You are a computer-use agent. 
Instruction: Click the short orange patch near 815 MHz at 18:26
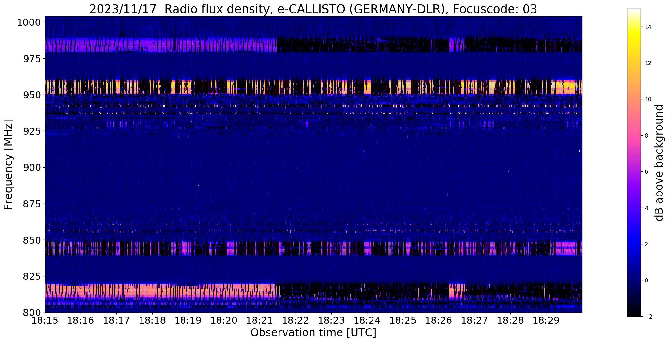click(457, 292)
